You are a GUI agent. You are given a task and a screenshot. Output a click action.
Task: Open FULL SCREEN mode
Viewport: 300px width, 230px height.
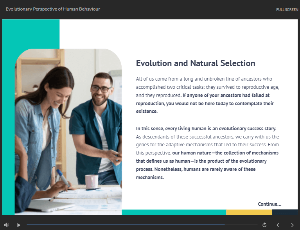[287, 9]
